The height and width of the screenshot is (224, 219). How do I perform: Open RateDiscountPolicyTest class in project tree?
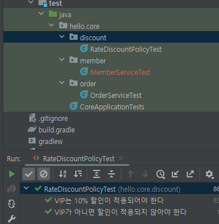(x=126, y=50)
